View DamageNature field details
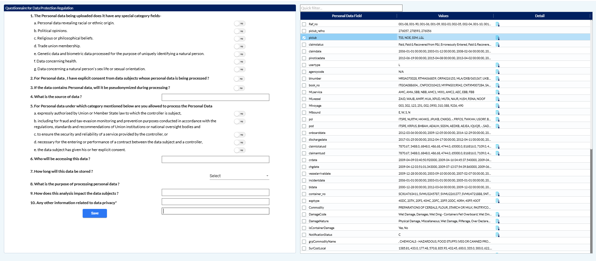The width and height of the screenshot is (596, 261). [x=497, y=221]
